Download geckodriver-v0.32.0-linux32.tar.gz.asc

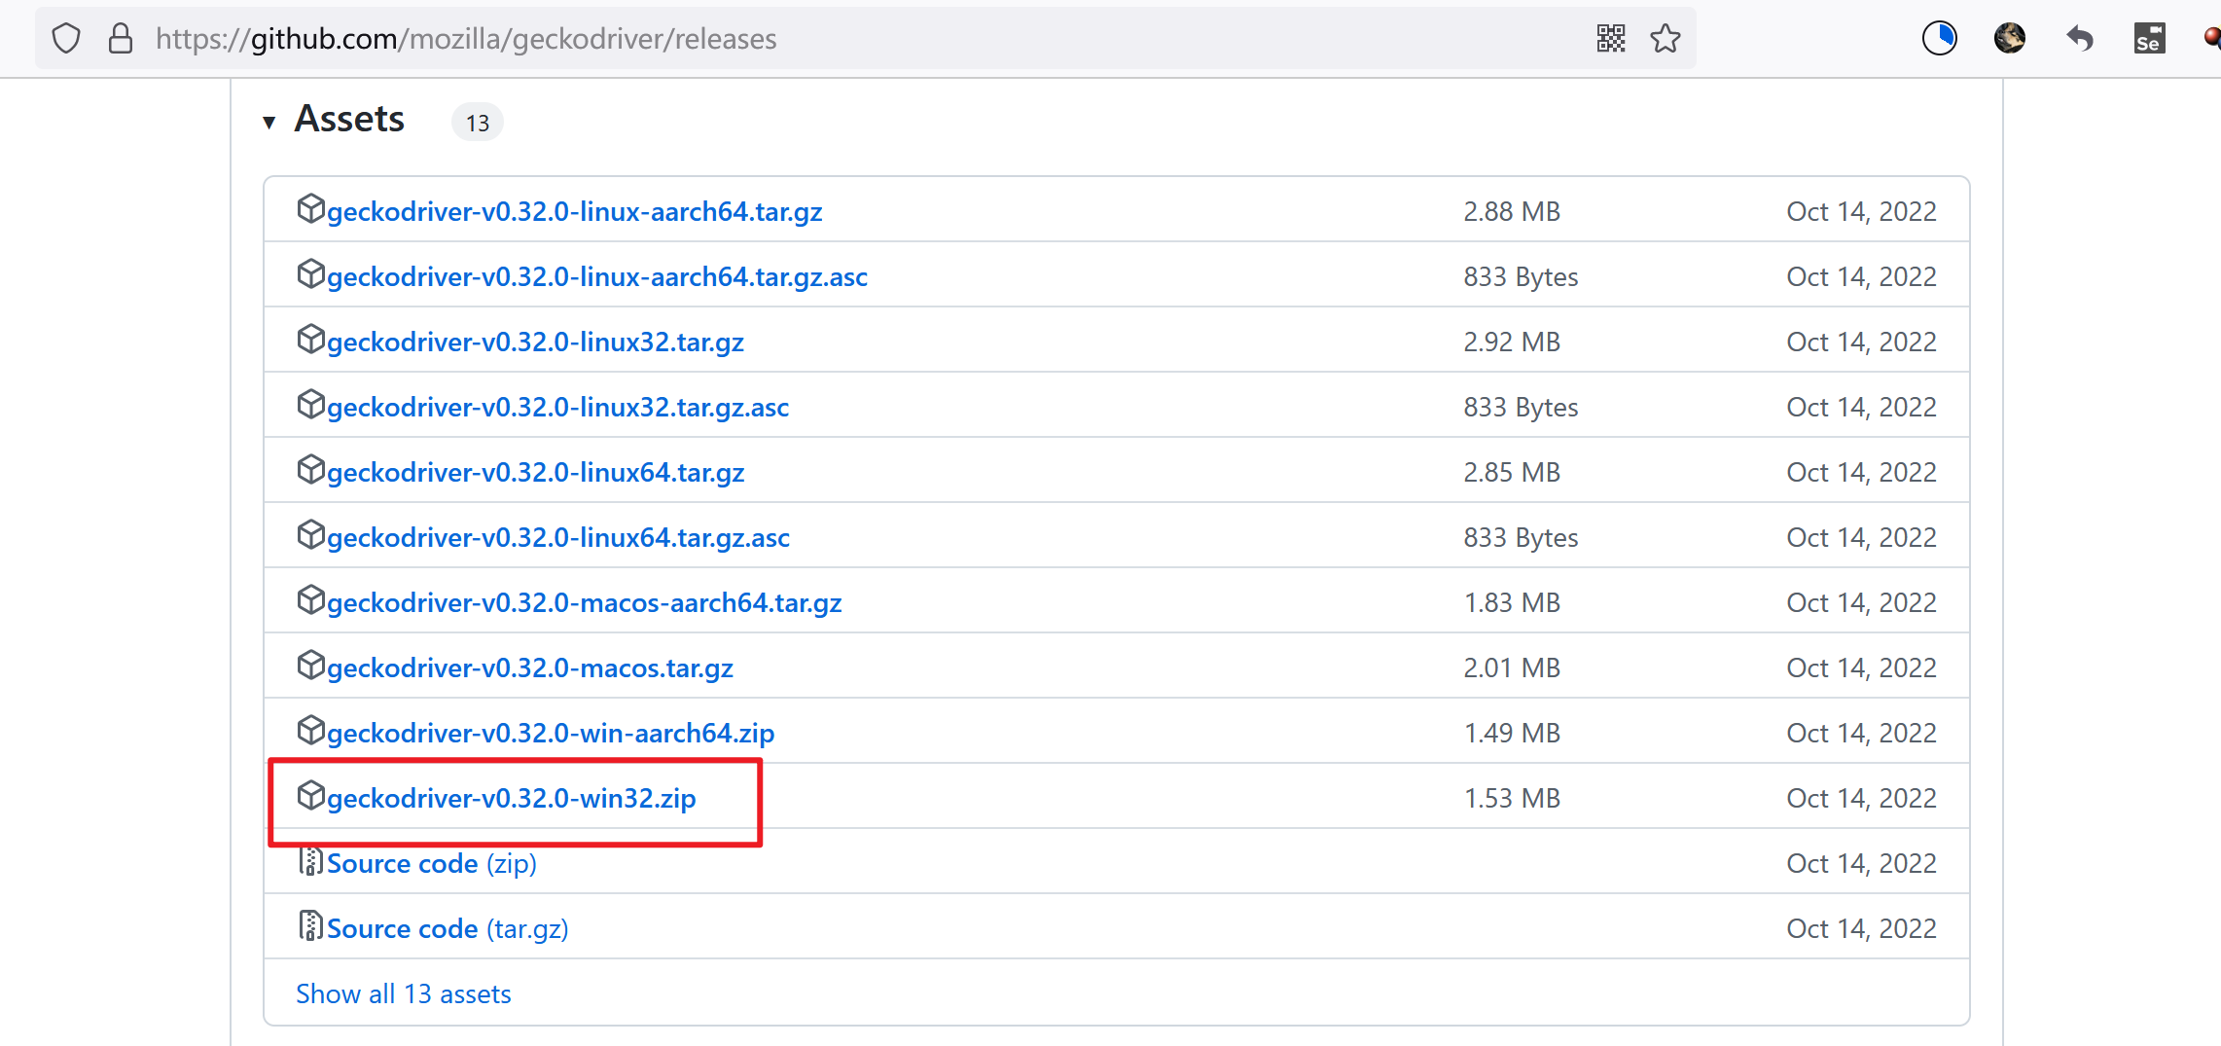click(x=557, y=407)
